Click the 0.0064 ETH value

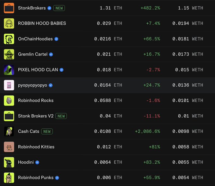[108, 162]
